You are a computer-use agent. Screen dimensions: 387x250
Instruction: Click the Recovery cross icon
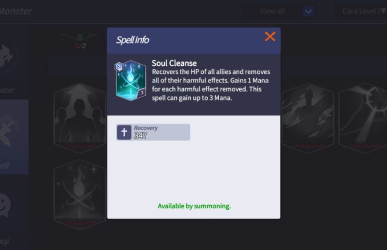(x=124, y=132)
